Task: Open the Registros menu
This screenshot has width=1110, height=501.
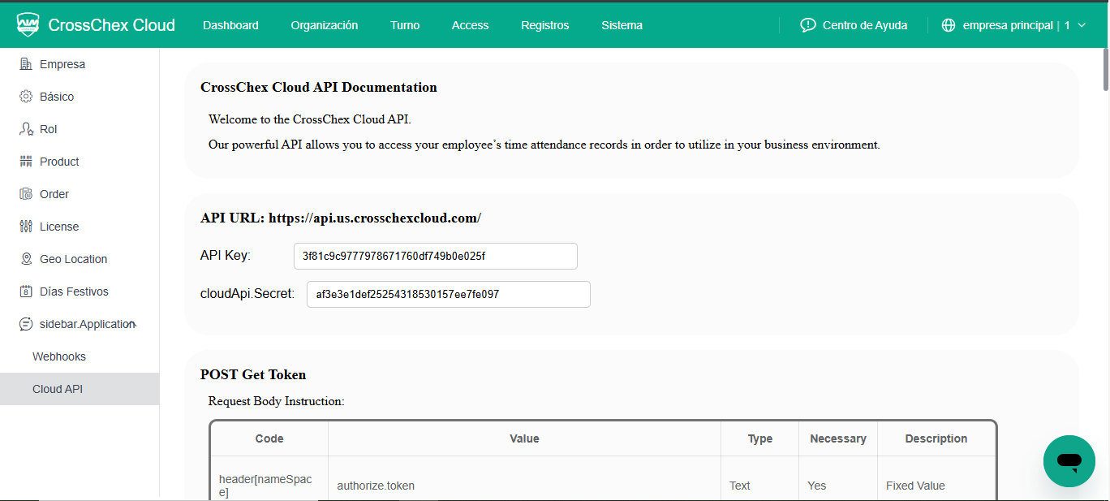Action: coord(545,25)
